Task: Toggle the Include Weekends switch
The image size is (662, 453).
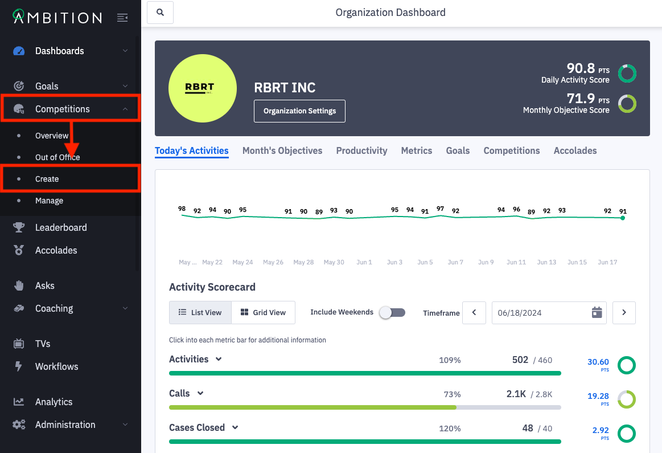Action: point(392,312)
